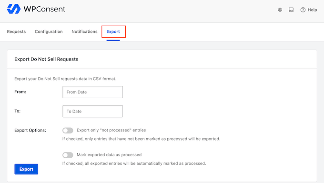Click the Export Options label
This screenshot has height=183, width=324.
[x=30, y=130]
